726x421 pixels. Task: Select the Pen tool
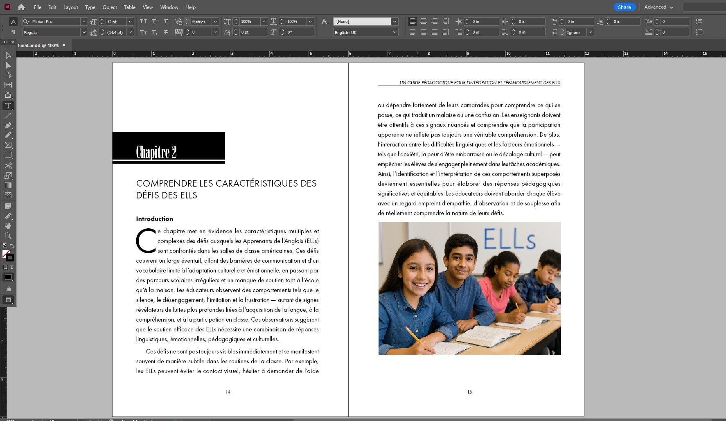click(x=8, y=125)
